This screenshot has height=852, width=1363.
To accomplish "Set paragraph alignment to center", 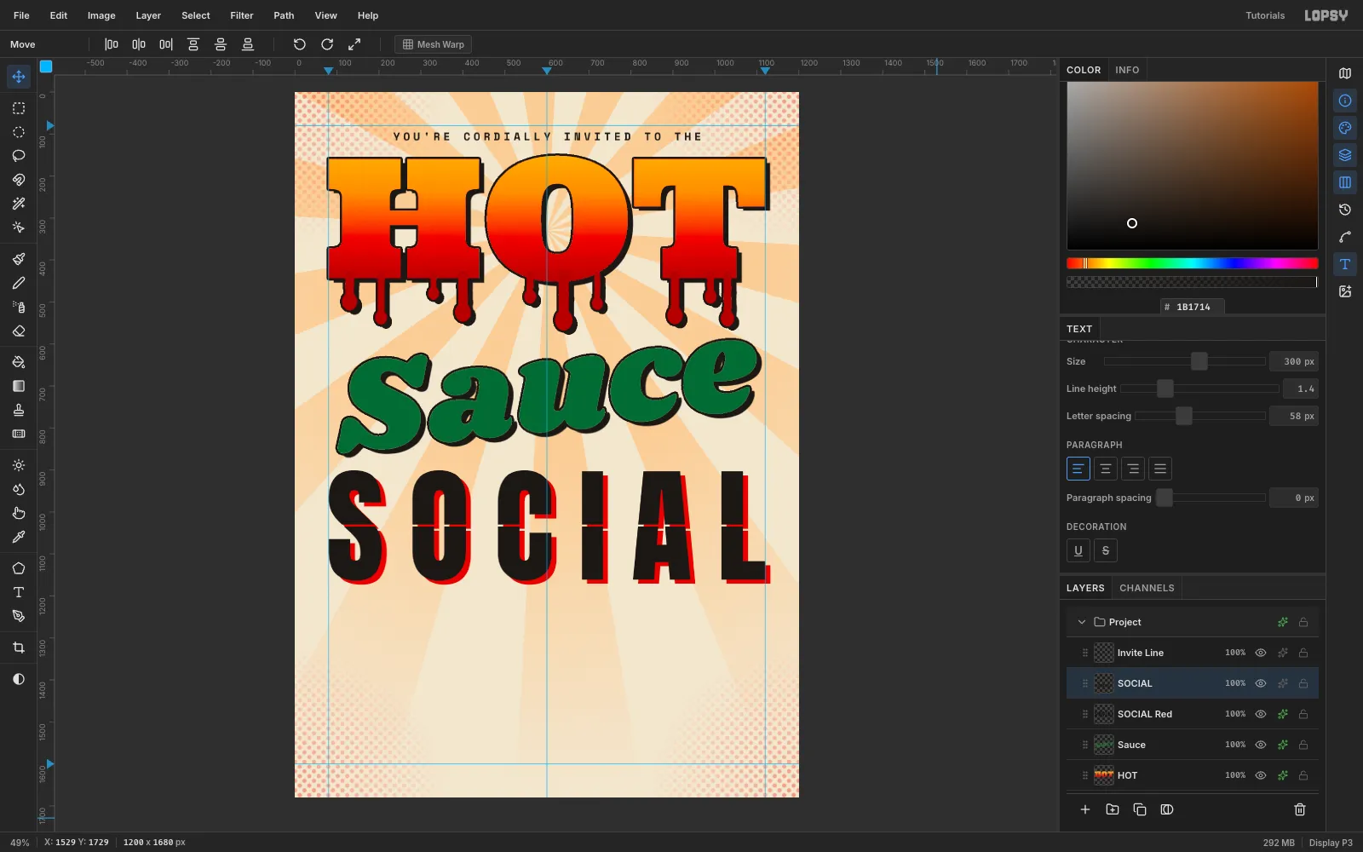I will click(x=1106, y=469).
